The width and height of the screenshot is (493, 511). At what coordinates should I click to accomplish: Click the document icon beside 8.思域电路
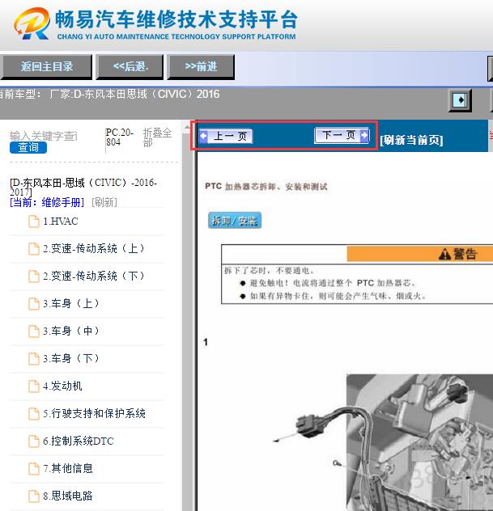pyautogui.click(x=34, y=496)
